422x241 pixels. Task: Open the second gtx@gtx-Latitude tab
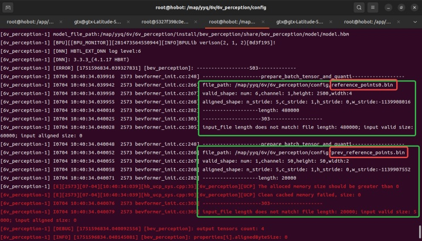click(x=298, y=21)
